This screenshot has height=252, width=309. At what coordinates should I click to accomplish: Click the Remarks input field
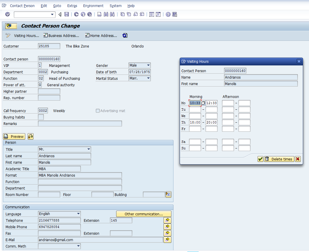click(80, 124)
